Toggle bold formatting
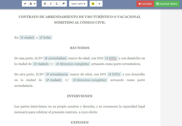This screenshot has height=126, width=182. [x=45, y=4]
